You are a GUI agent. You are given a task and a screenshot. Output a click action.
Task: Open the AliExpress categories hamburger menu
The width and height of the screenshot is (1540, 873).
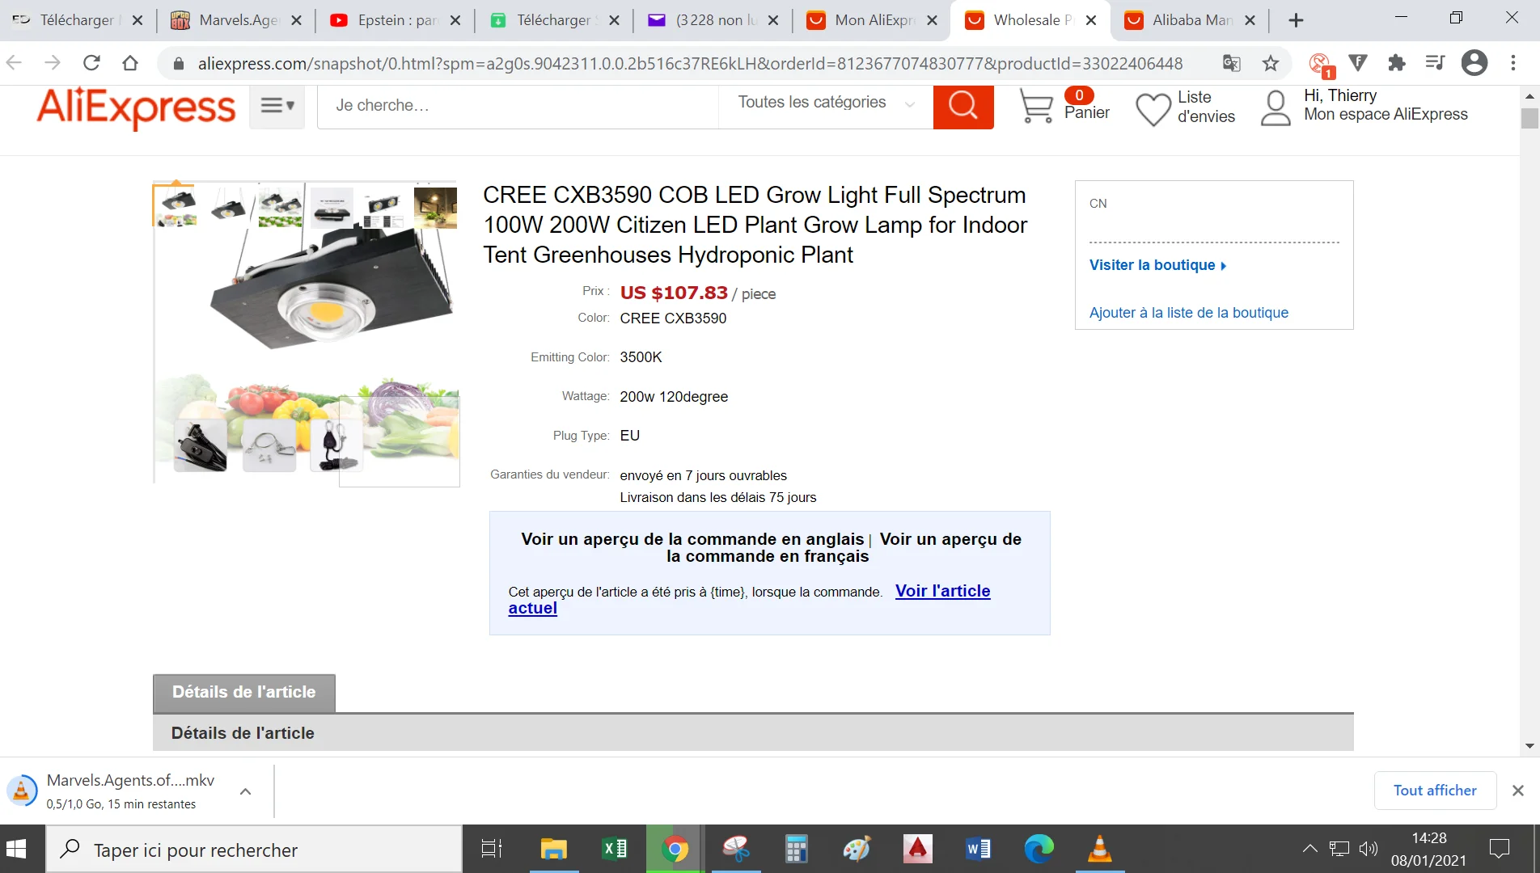pos(277,105)
